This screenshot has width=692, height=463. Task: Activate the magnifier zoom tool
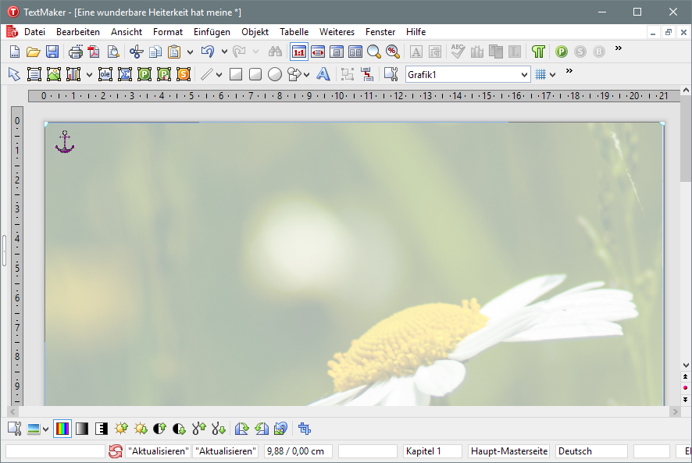point(374,52)
